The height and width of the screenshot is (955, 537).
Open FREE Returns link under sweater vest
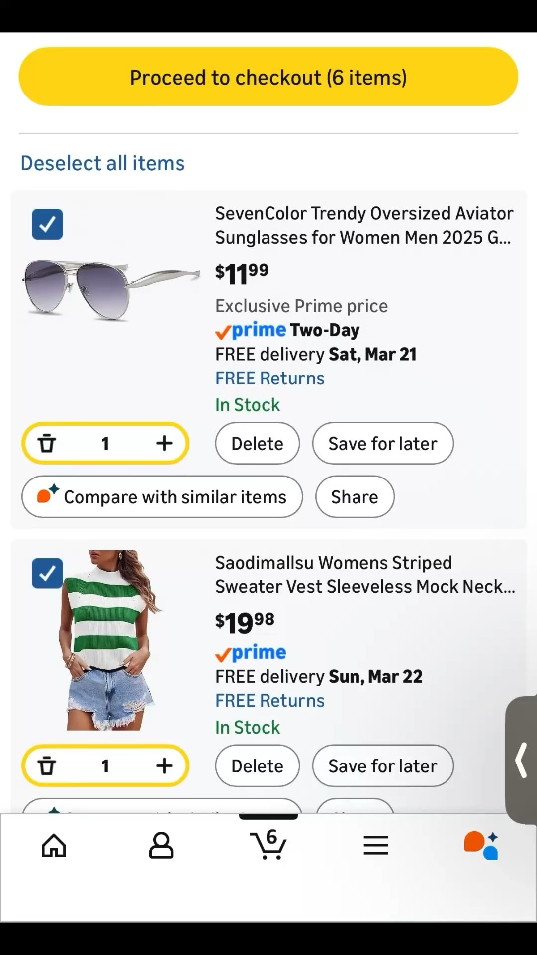[269, 701]
